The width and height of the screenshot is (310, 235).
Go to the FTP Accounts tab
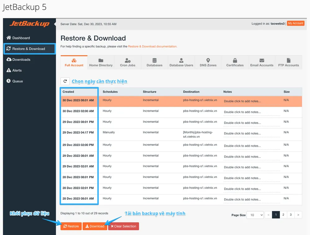[x=288, y=62]
